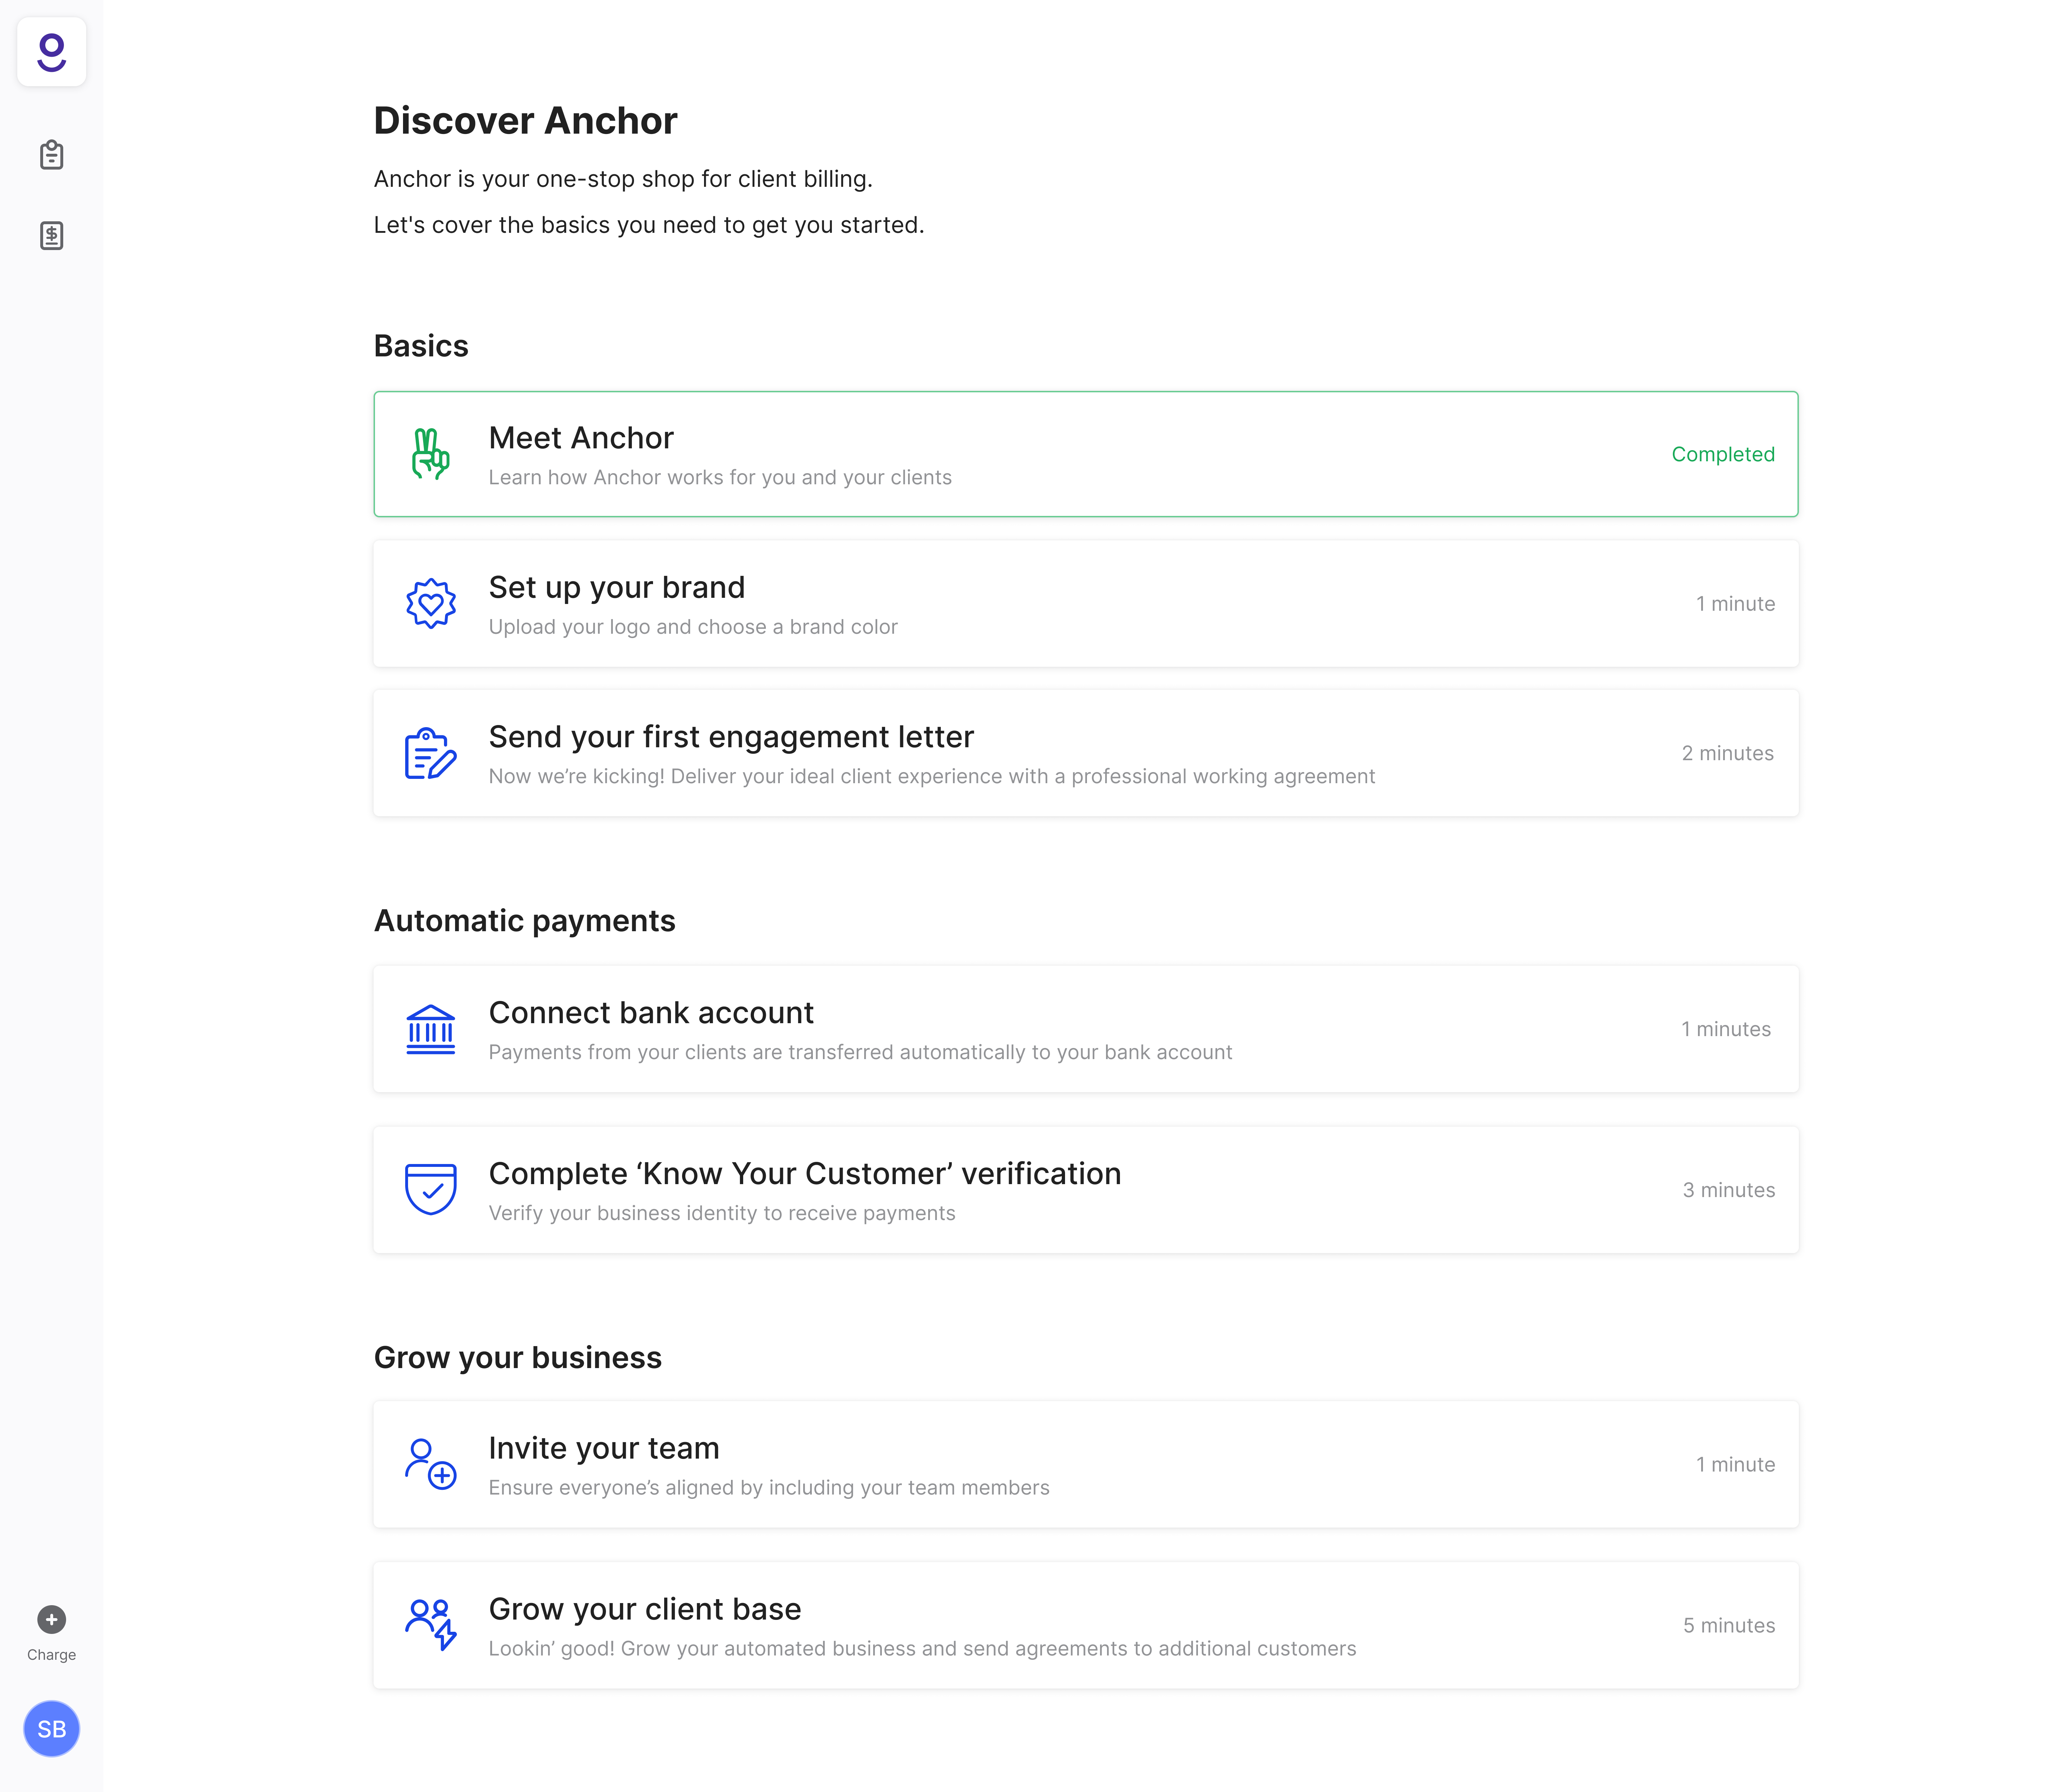Open Grow your client base step
Screen dimensions: 2069x1792
pos(1086,1625)
